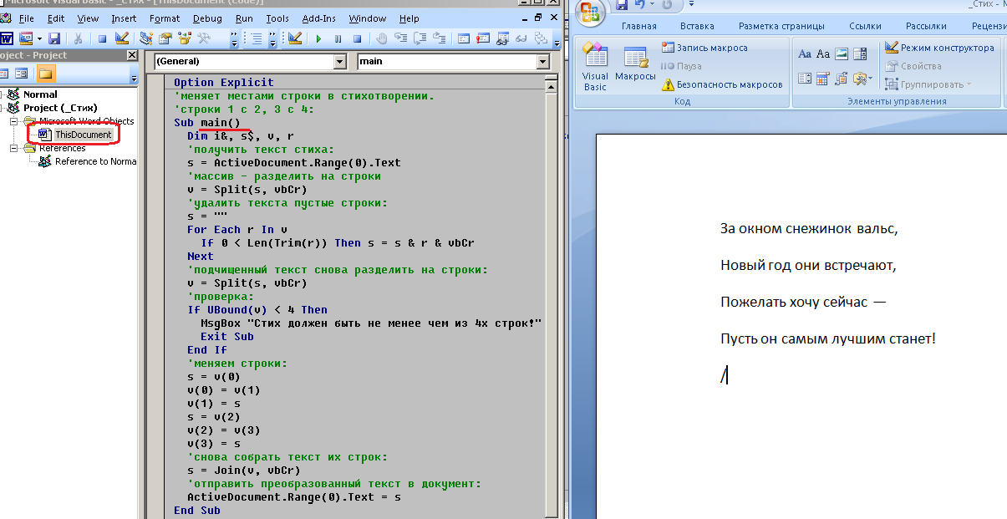Open the Insert menu in VBA editor
The height and width of the screenshot is (519, 1007).
coord(124,18)
